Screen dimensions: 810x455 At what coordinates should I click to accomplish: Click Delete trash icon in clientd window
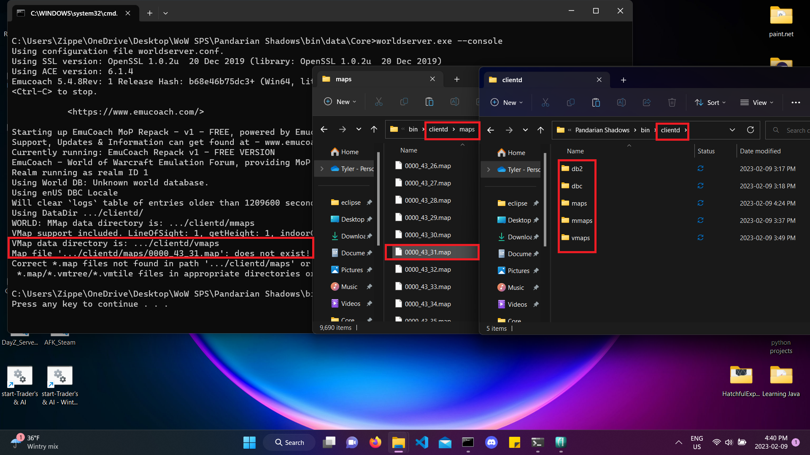click(672, 102)
